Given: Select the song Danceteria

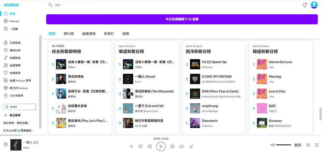Looking at the screenshot, I should coord(210,120).
